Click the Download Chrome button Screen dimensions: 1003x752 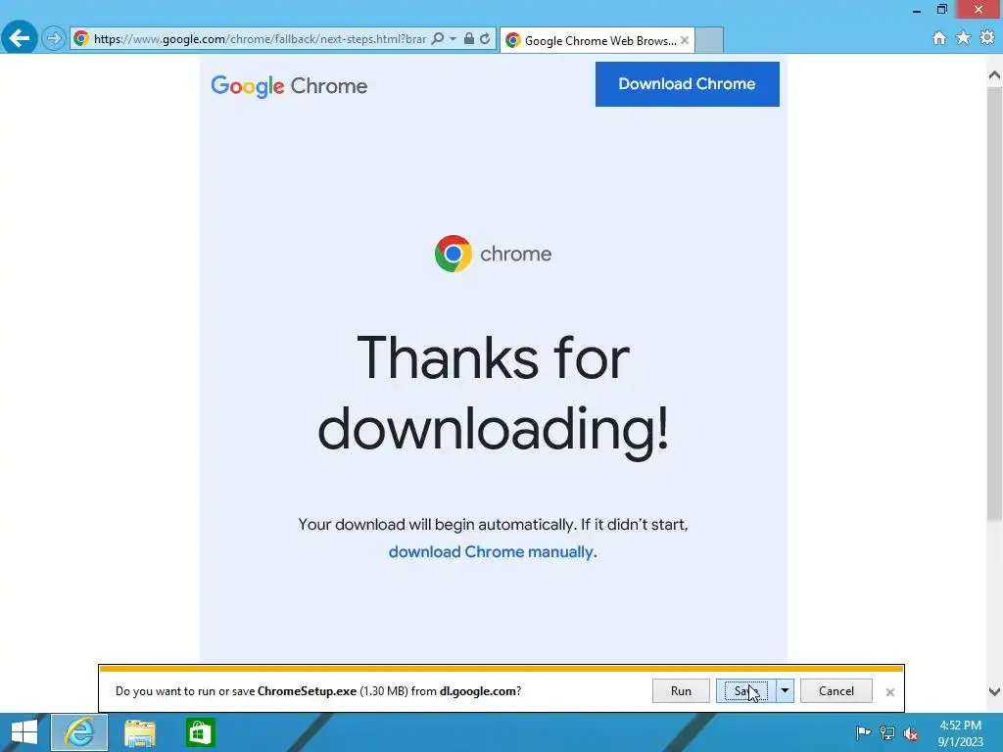click(687, 84)
